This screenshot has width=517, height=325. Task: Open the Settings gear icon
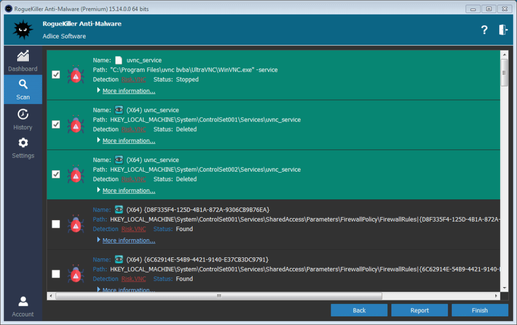(23, 143)
